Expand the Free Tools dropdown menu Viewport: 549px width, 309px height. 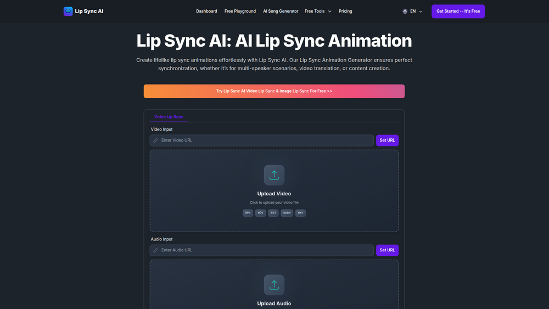[x=318, y=11]
